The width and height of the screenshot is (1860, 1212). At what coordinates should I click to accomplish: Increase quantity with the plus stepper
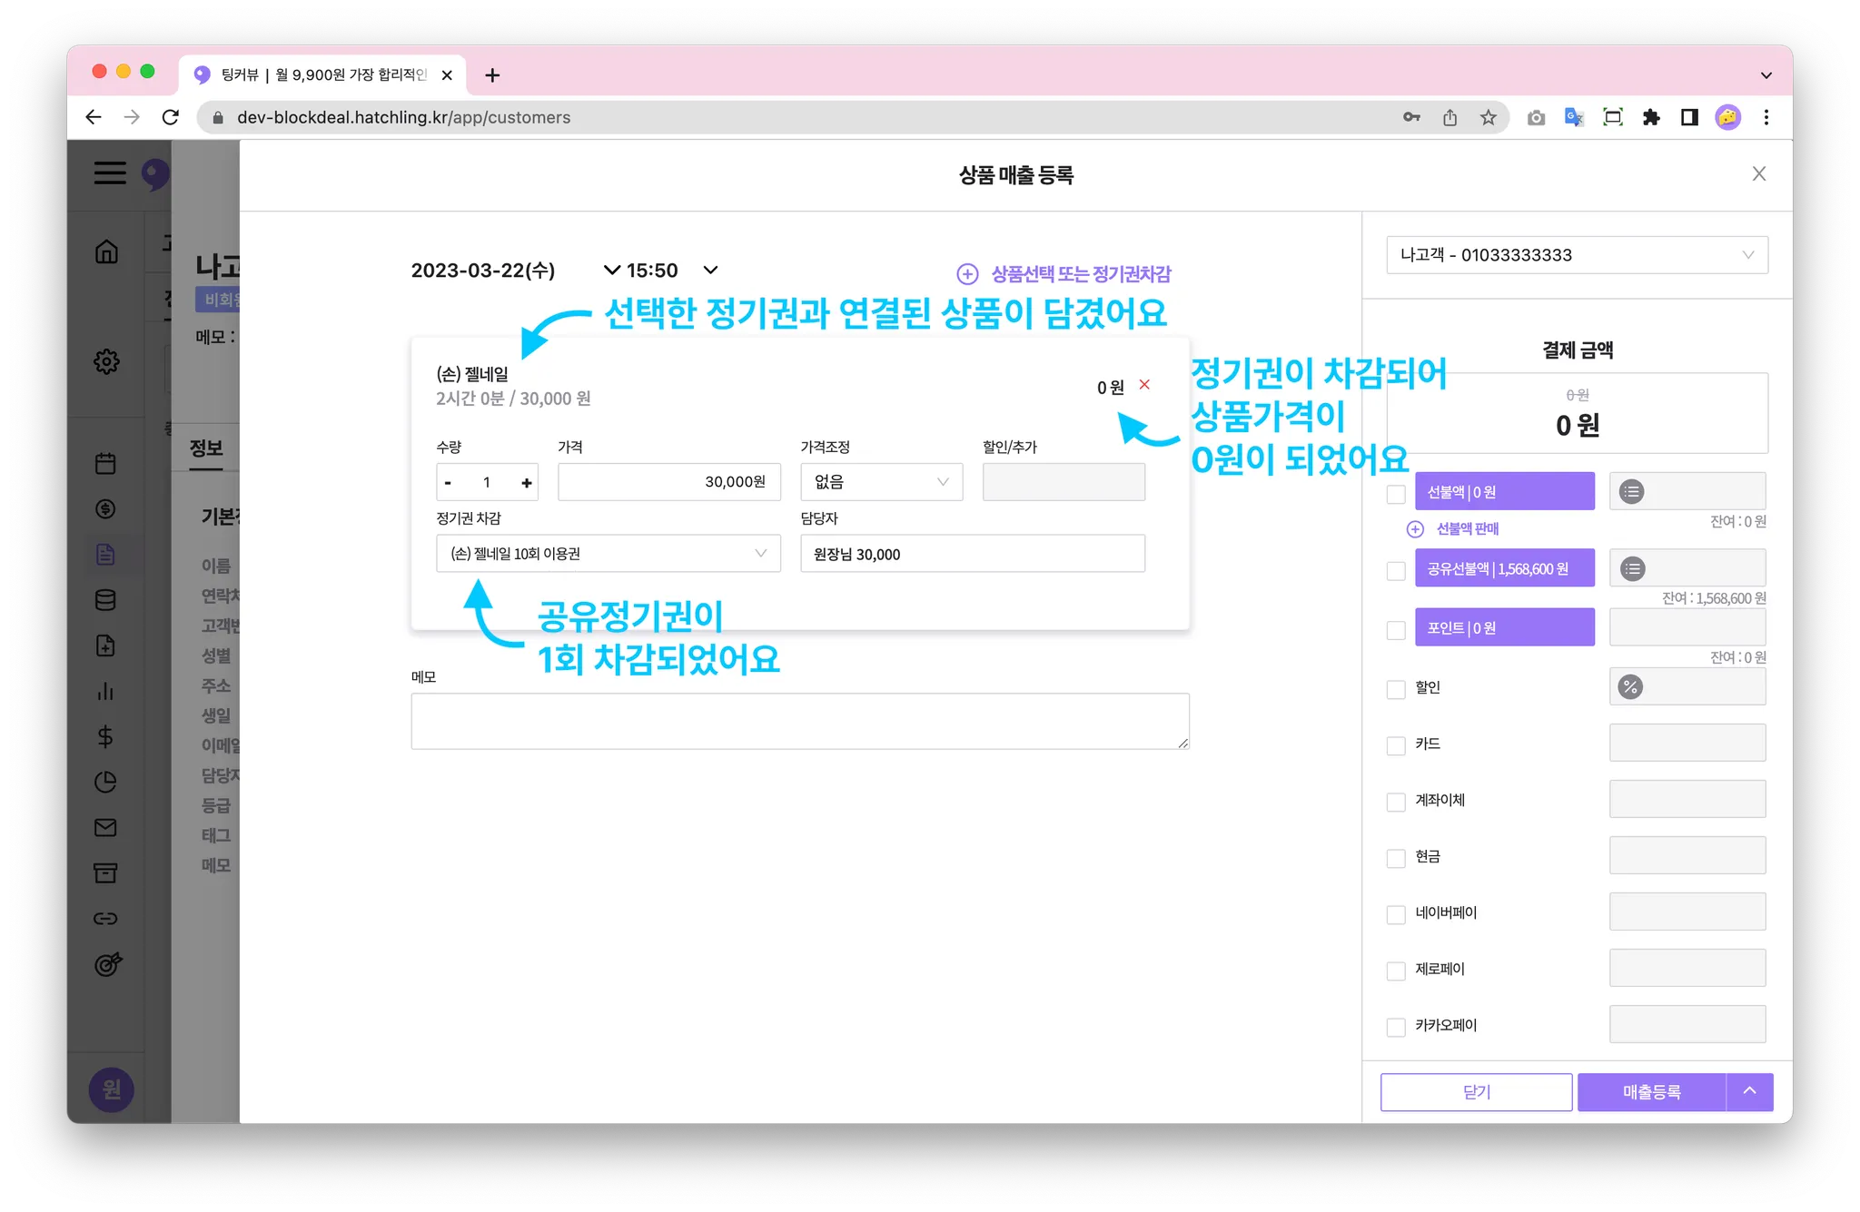tap(526, 483)
